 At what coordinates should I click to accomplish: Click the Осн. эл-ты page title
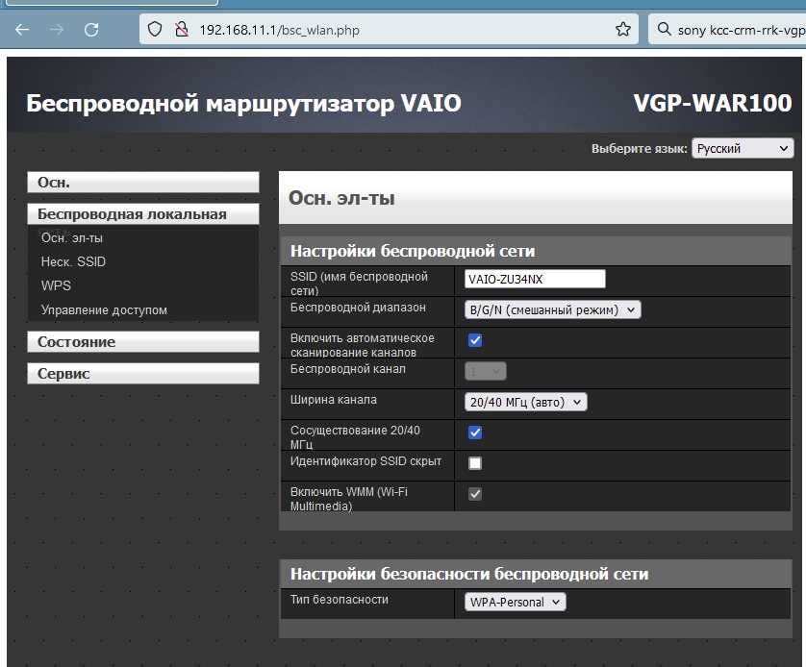(341, 198)
